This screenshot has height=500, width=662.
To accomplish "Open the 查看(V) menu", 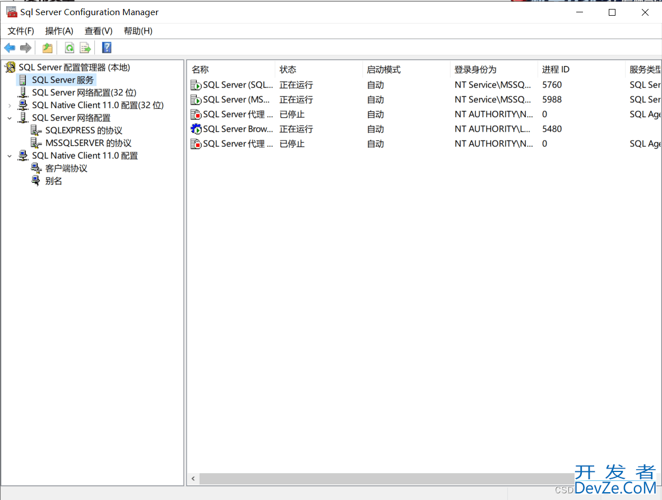I will click(98, 31).
